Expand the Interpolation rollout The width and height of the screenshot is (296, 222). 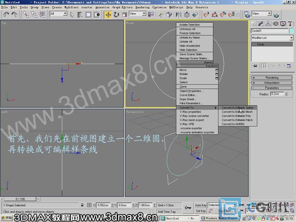(x=272, y=83)
